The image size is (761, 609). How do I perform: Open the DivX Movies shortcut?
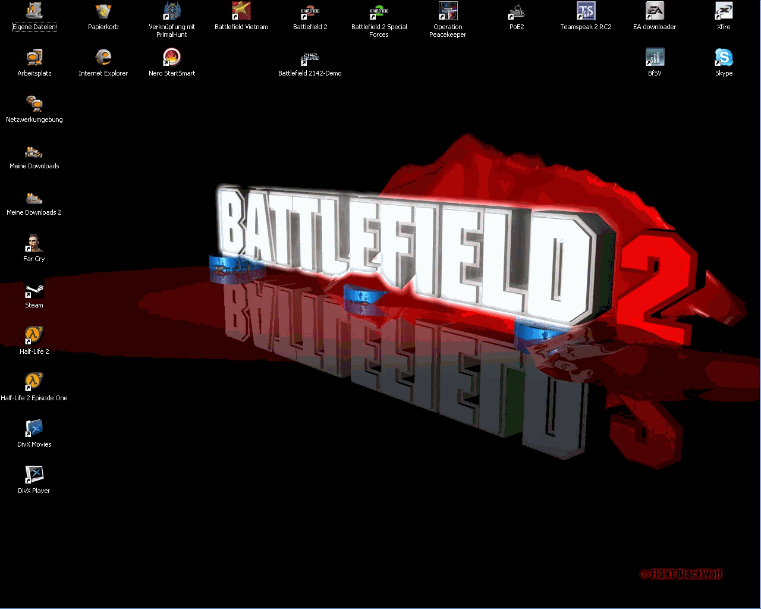(34, 428)
